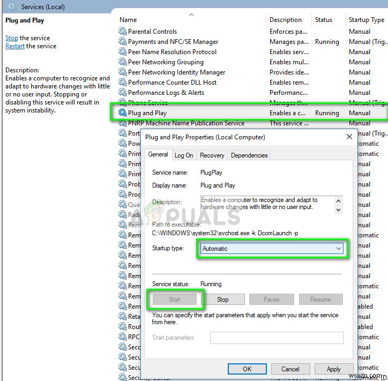Click the Payments and NFC/SE Manager gear icon
The width and height of the screenshot is (388, 381).
[123, 41]
